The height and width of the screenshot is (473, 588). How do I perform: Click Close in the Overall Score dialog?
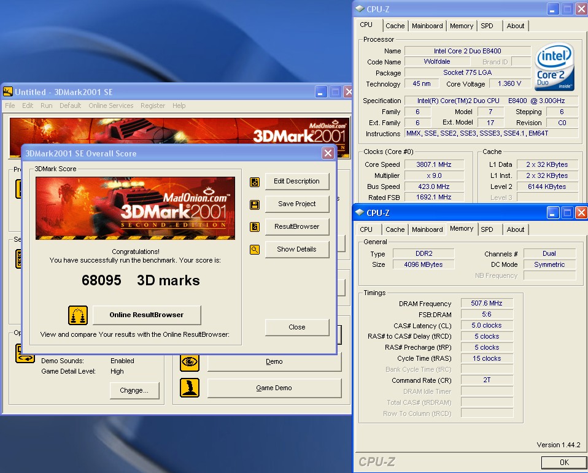(297, 327)
